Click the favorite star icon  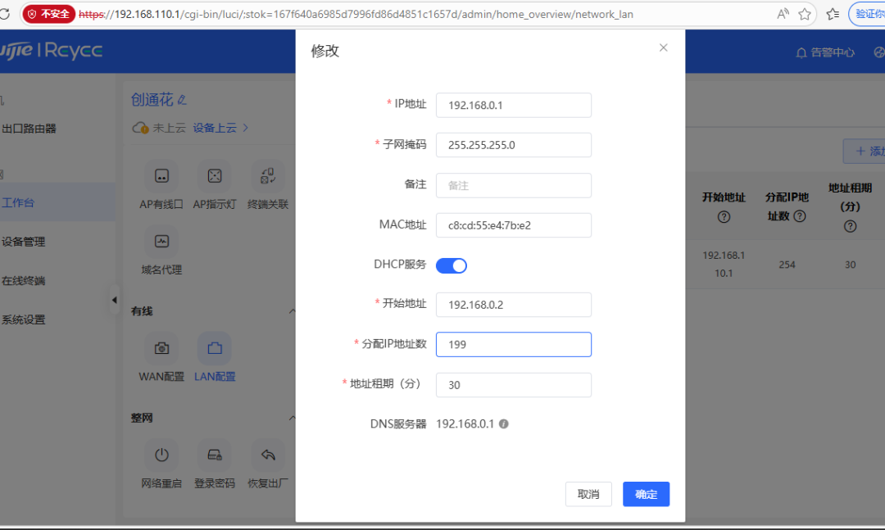(805, 14)
